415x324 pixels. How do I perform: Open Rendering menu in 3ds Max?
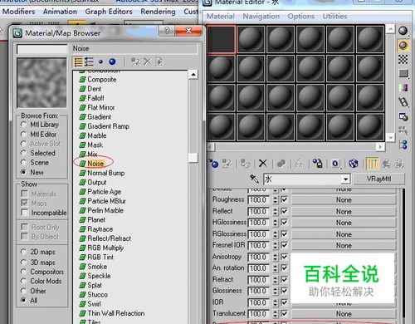158,12
